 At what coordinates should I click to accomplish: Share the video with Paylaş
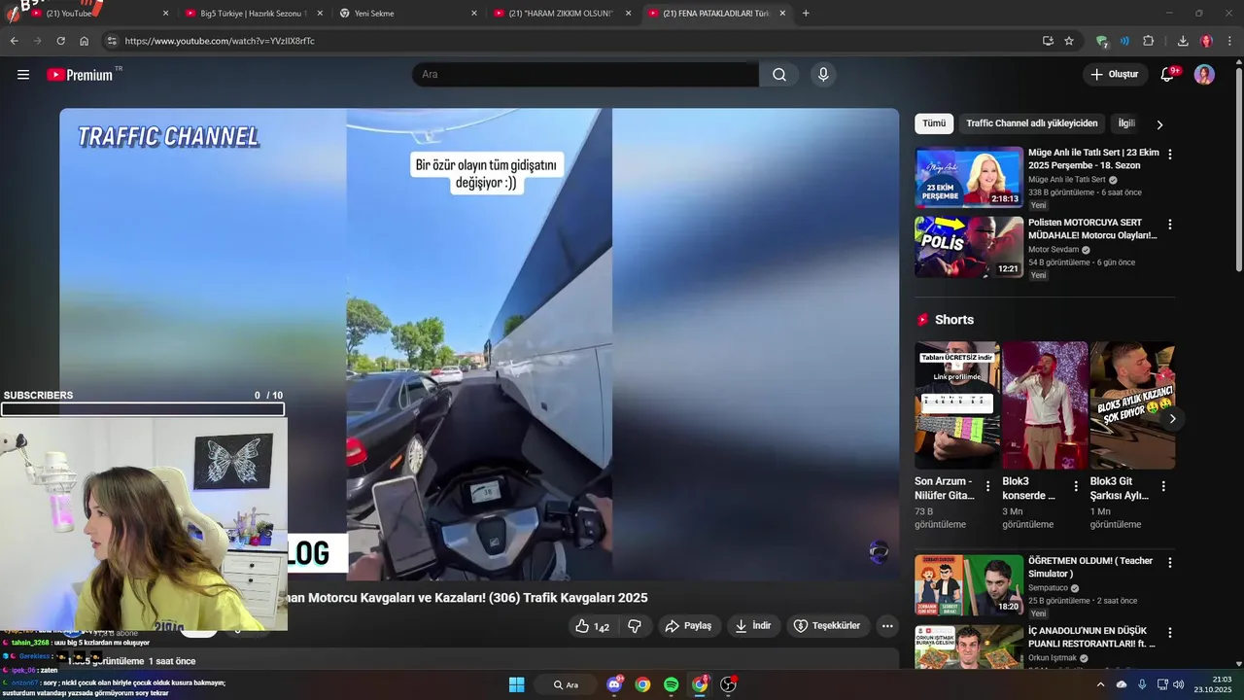pyautogui.click(x=688, y=626)
